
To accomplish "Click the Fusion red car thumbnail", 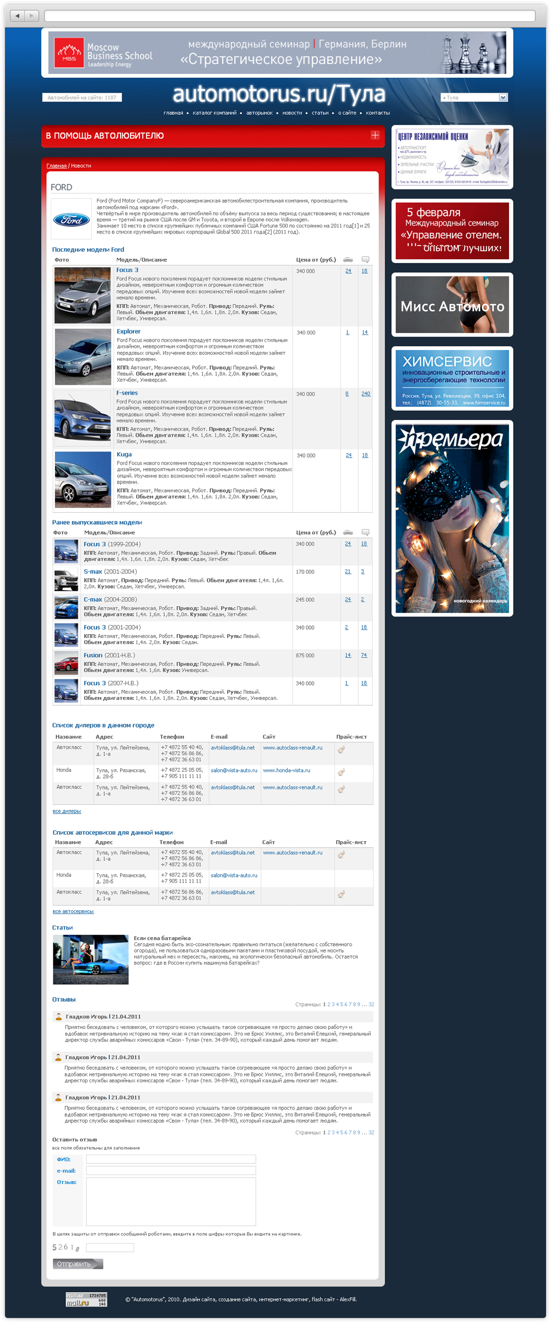I will (66, 663).
